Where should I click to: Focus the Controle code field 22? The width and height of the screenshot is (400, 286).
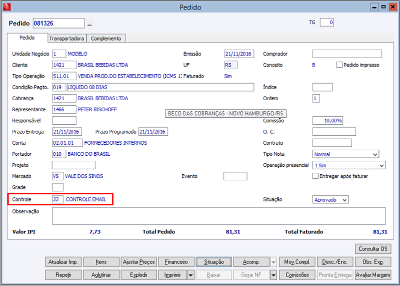[57, 199]
